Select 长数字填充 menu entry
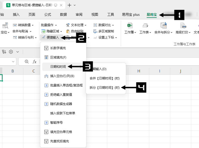 (58, 48)
